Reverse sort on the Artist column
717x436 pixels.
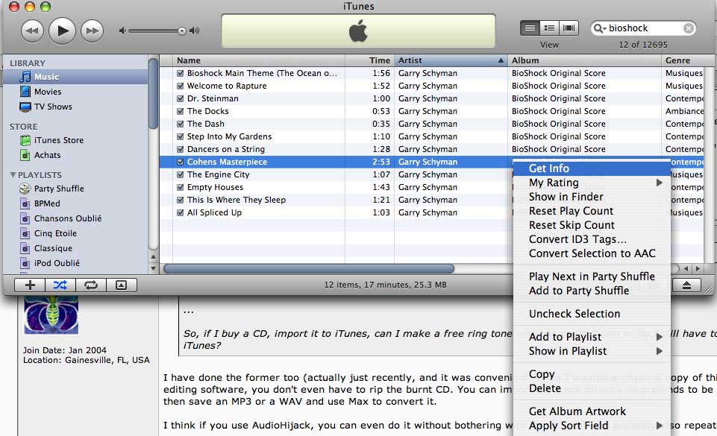pos(451,60)
